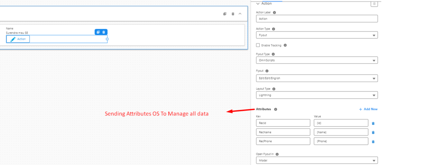Show the Action Type info tooltip icon

point(274,29)
